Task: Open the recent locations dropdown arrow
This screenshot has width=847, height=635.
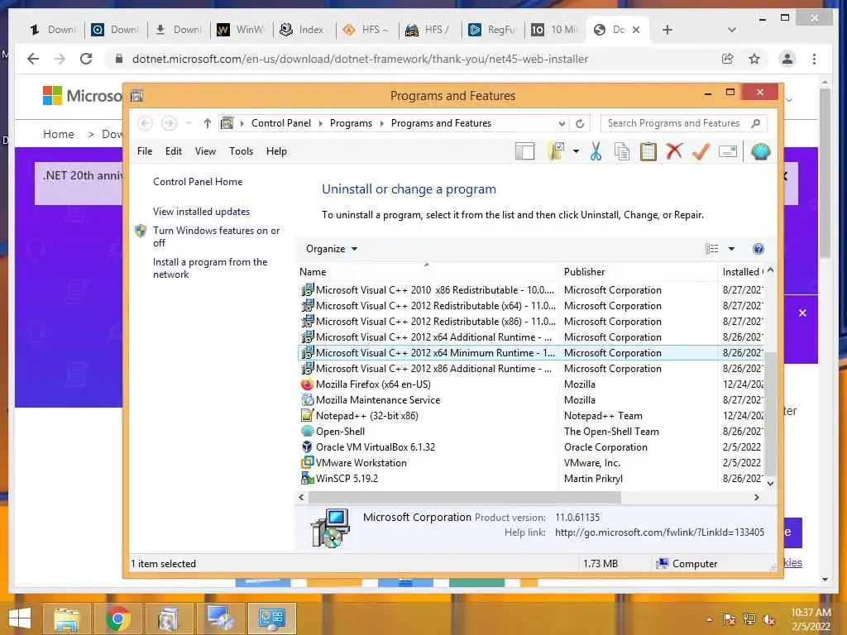Action: (x=189, y=124)
